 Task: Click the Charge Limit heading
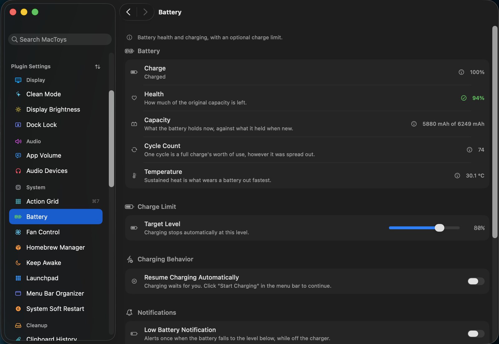[x=157, y=207]
